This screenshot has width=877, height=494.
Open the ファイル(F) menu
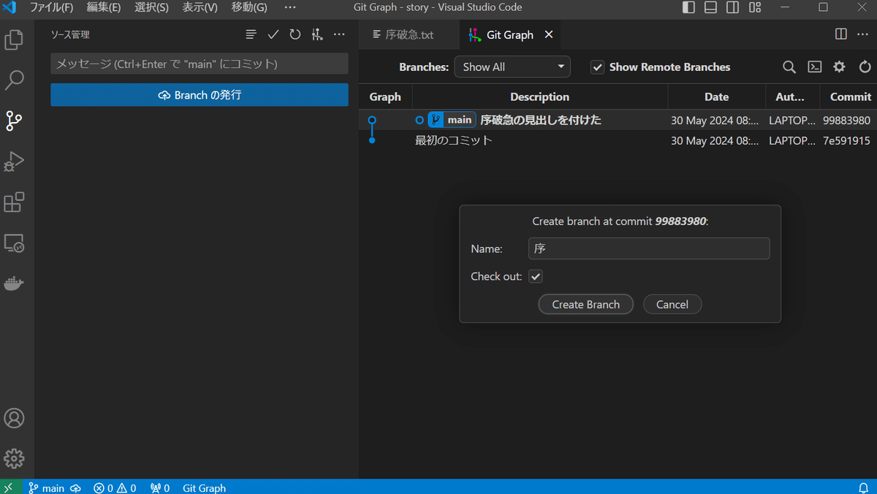pyautogui.click(x=51, y=7)
